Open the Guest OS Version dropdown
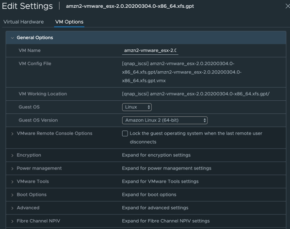The width and height of the screenshot is (290, 229). coord(165,120)
